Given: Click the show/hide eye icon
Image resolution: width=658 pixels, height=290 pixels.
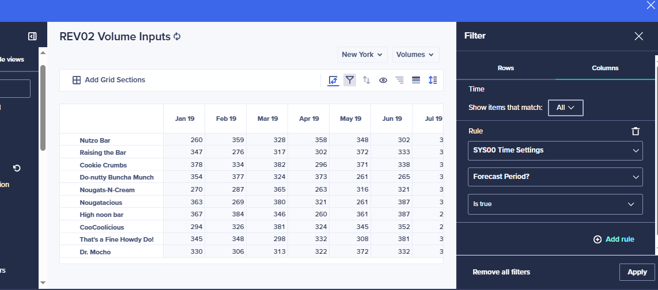Looking at the screenshot, I should click(383, 80).
